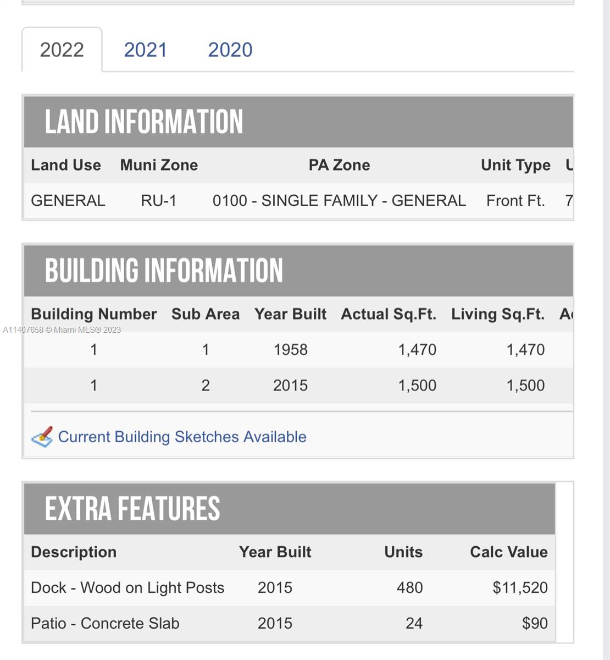
Task: Click the building sketch pencil icon
Action: 42,437
